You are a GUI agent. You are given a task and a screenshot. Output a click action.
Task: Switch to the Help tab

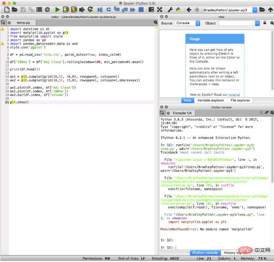tap(187, 100)
